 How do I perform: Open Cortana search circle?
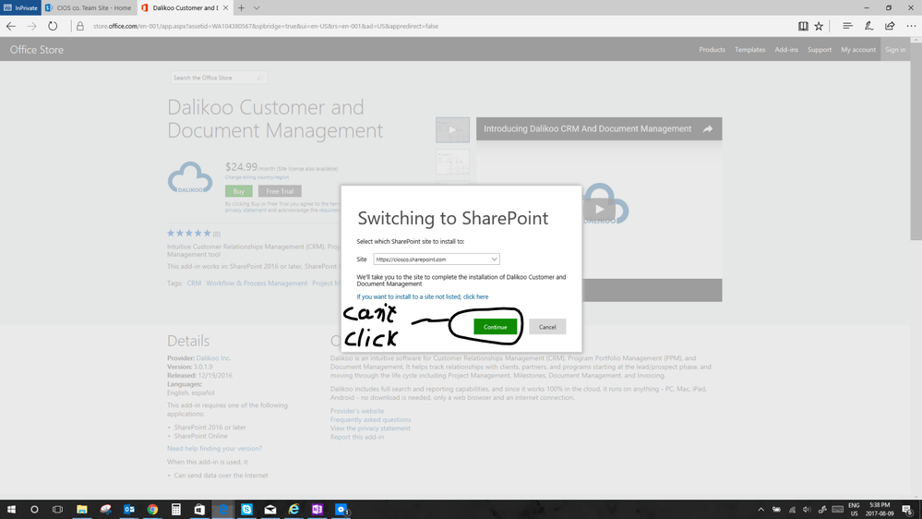(x=34, y=510)
